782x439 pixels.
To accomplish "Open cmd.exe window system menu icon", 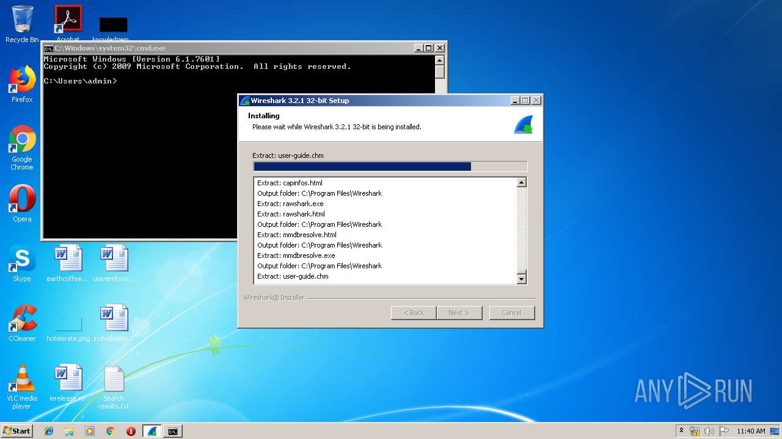I will tap(49, 48).
